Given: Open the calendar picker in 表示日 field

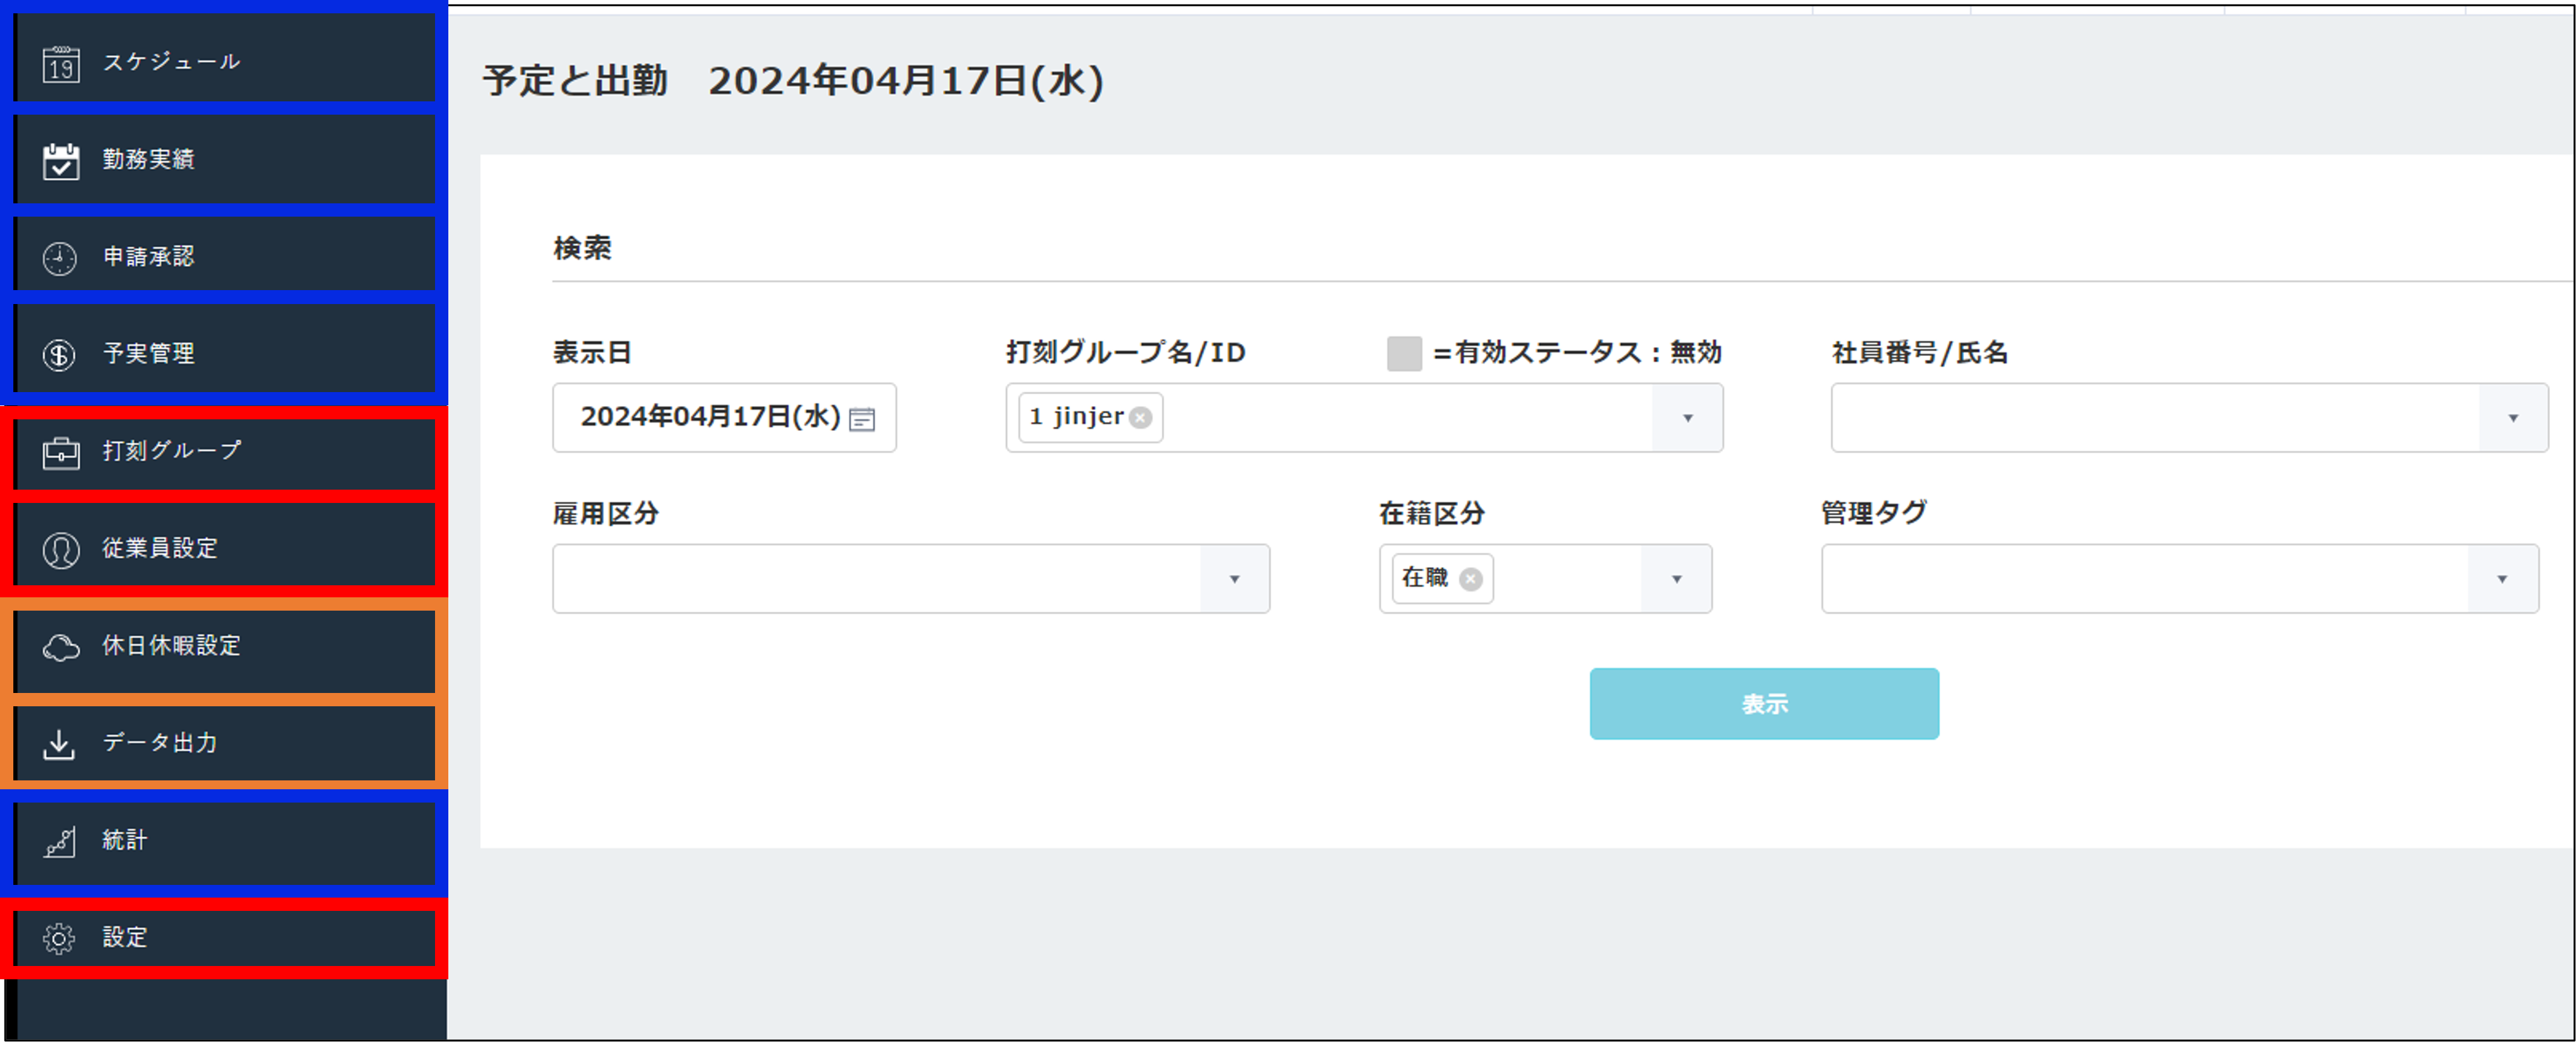Looking at the screenshot, I should tap(861, 419).
